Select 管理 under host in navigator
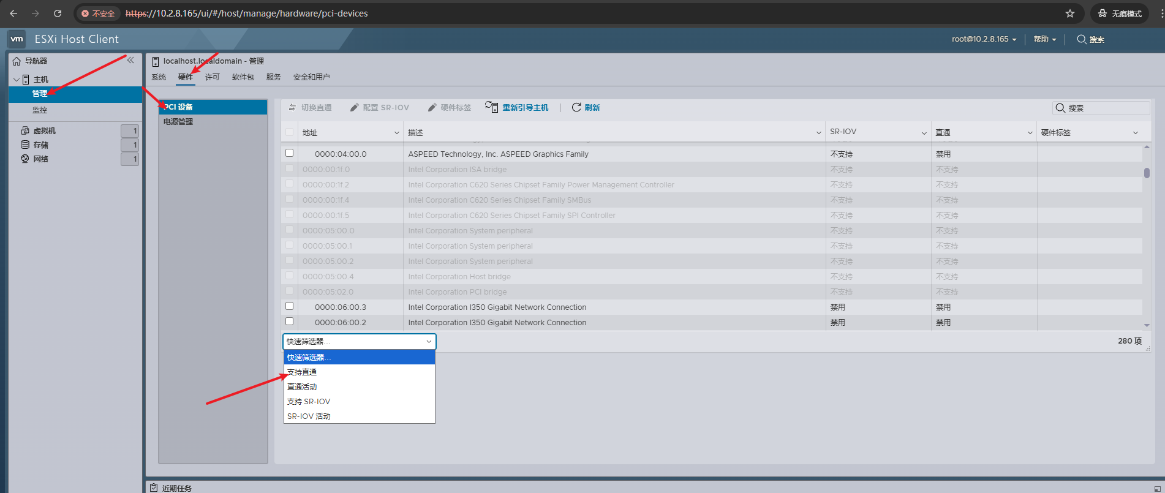This screenshot has height=493, width=1165. tap(75, 94)
